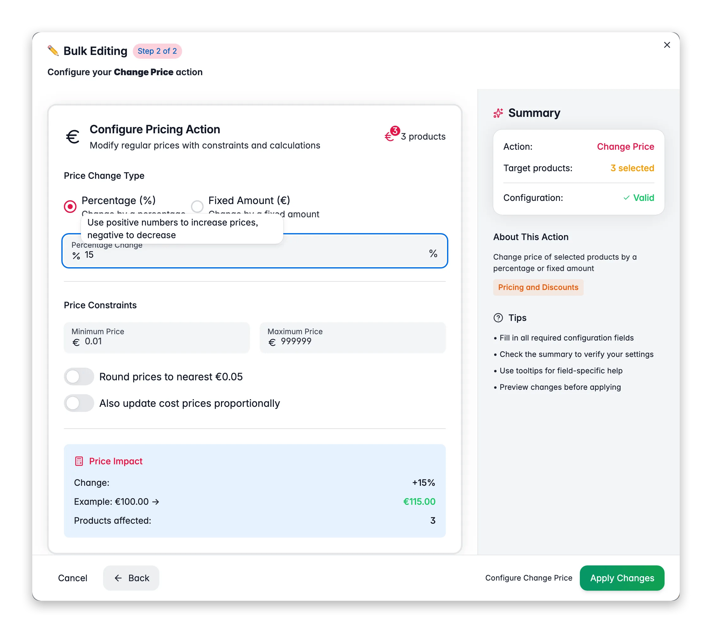Click the arrow after Example: €100.00
The height and width of the screenshot is (633, 712).
156,502
